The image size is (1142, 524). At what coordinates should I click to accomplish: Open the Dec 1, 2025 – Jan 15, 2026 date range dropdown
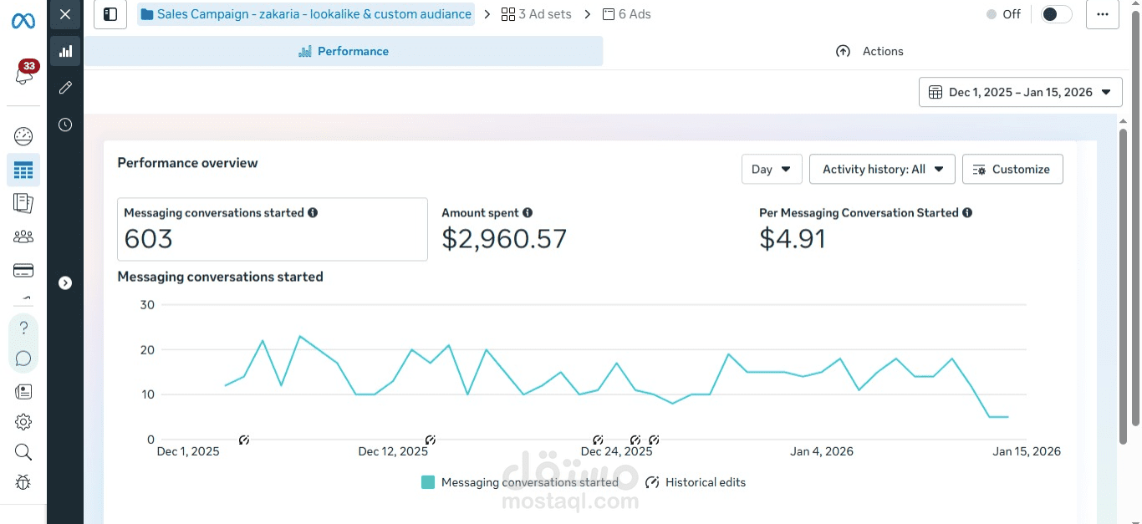pyautogui.click(x=1020, y=92)
